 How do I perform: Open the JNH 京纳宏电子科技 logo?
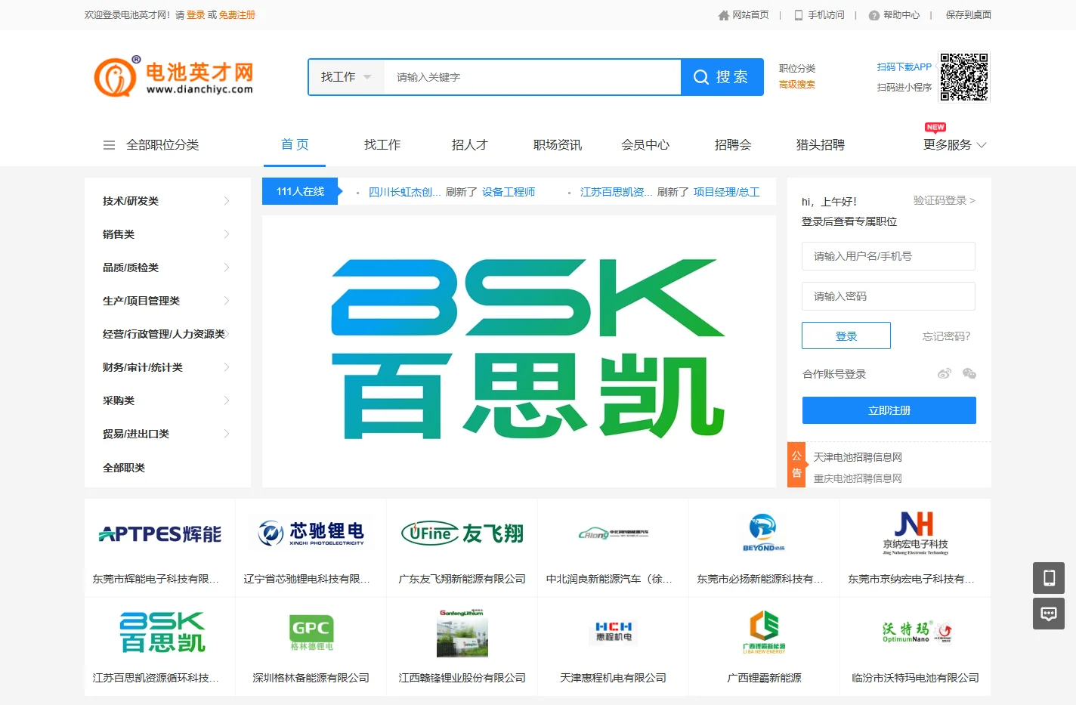click(x=915, y=533)
